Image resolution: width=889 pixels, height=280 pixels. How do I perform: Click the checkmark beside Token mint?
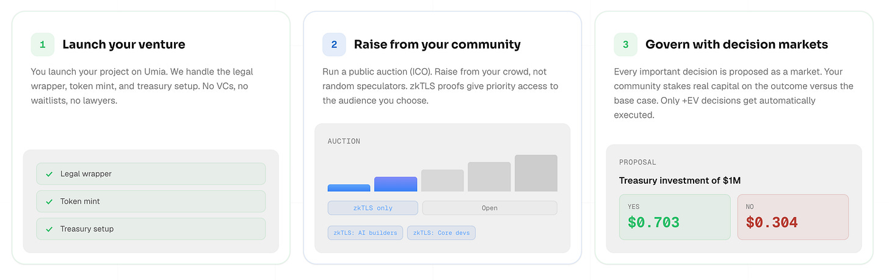pyautogui.click(x=49, y=201)
